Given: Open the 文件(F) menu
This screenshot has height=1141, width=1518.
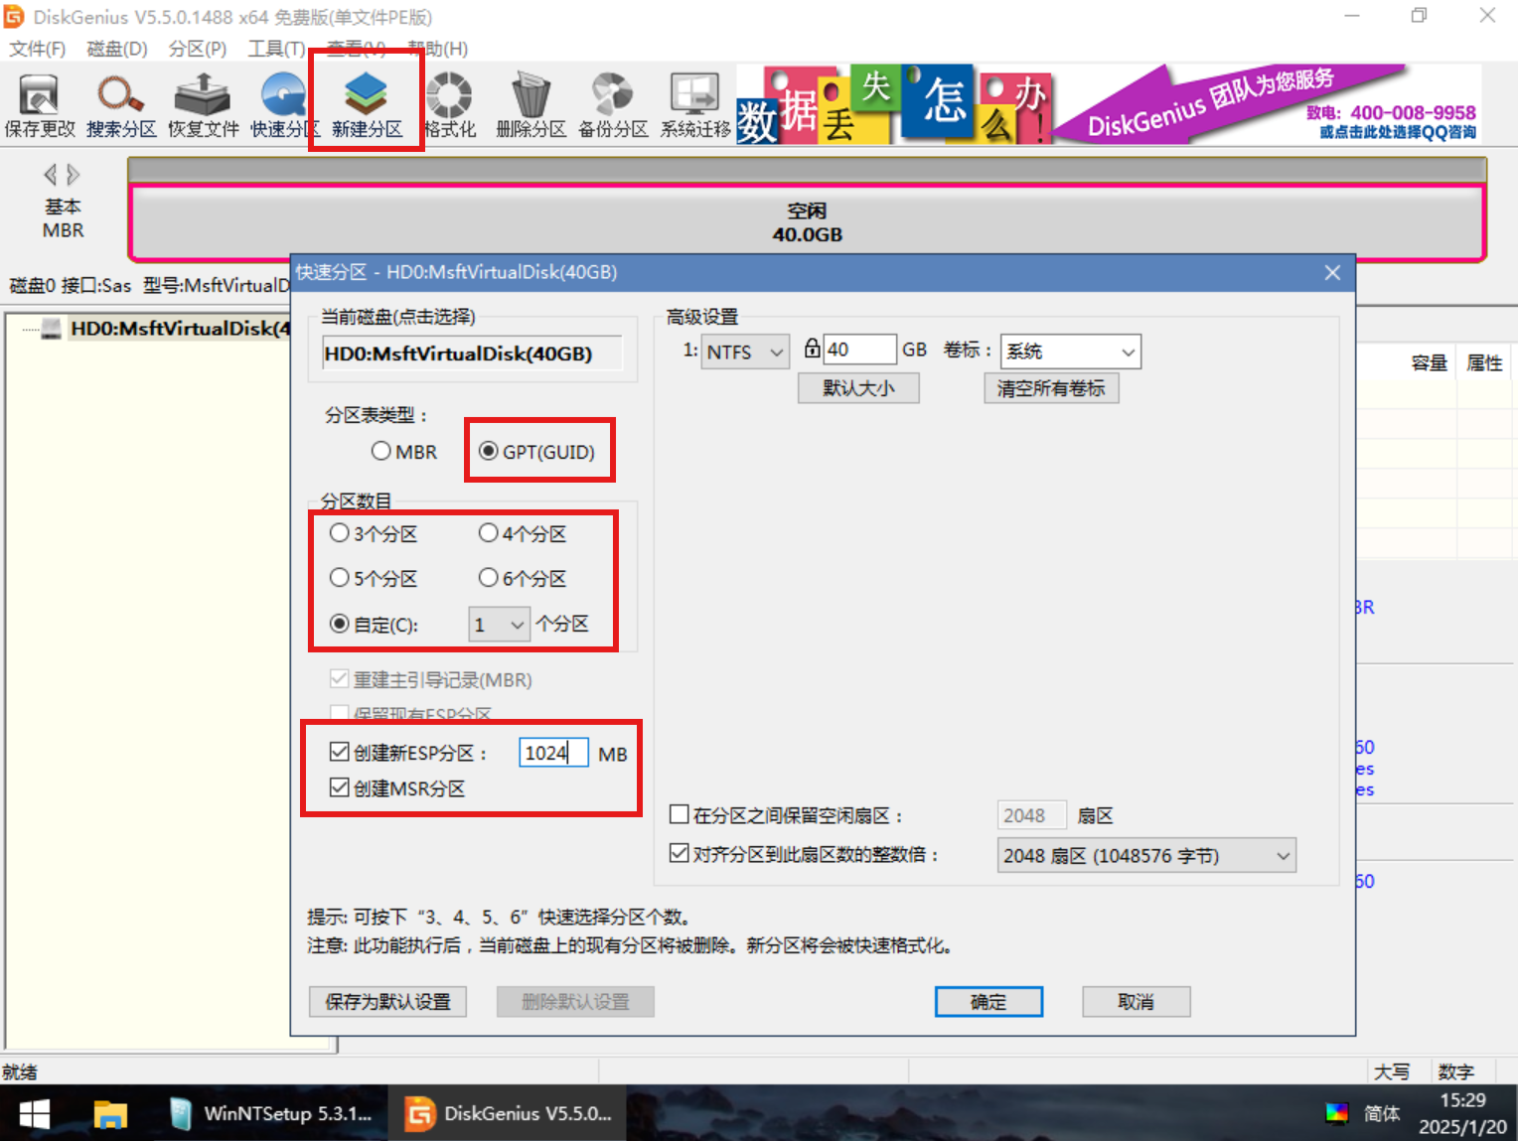Looking at the screenshot, I should coord(37,49).
